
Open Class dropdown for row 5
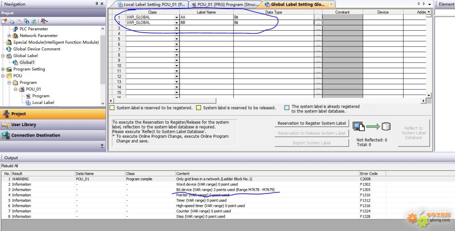(x=177, y=39)
